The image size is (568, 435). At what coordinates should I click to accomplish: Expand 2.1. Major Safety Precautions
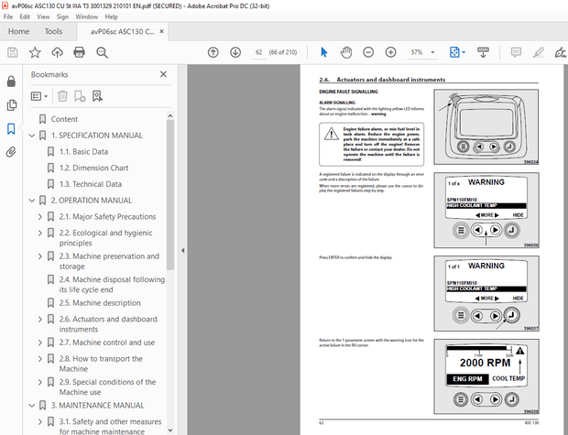coord(40,217)
